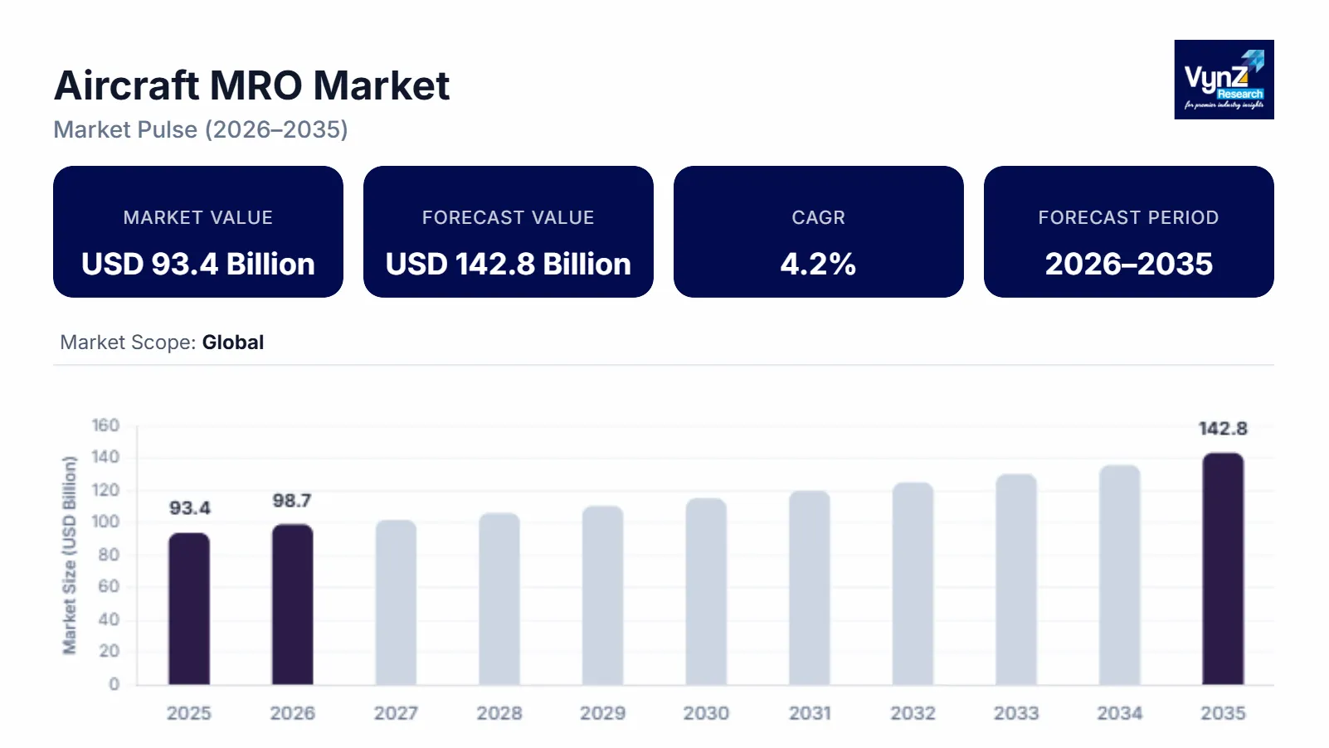Click the 2033 x-axis label
The width and height of the screenshot is (1329, 748).
(x=1016, y=713)
